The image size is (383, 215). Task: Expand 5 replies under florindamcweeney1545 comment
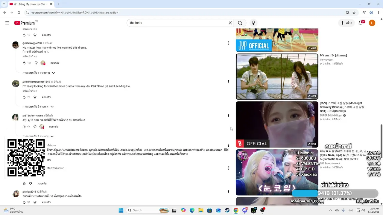[38, 107]
